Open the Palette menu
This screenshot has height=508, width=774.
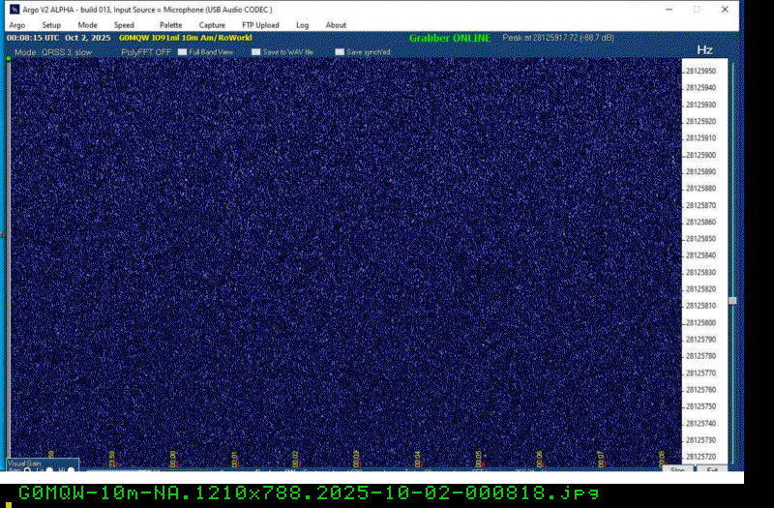pos(170,25)
